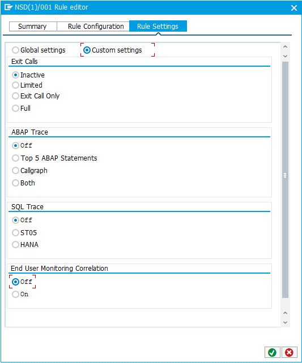Click the top scroll-down arrow
The height and width of the screenshot is (363, 302).
coord(286,56)
